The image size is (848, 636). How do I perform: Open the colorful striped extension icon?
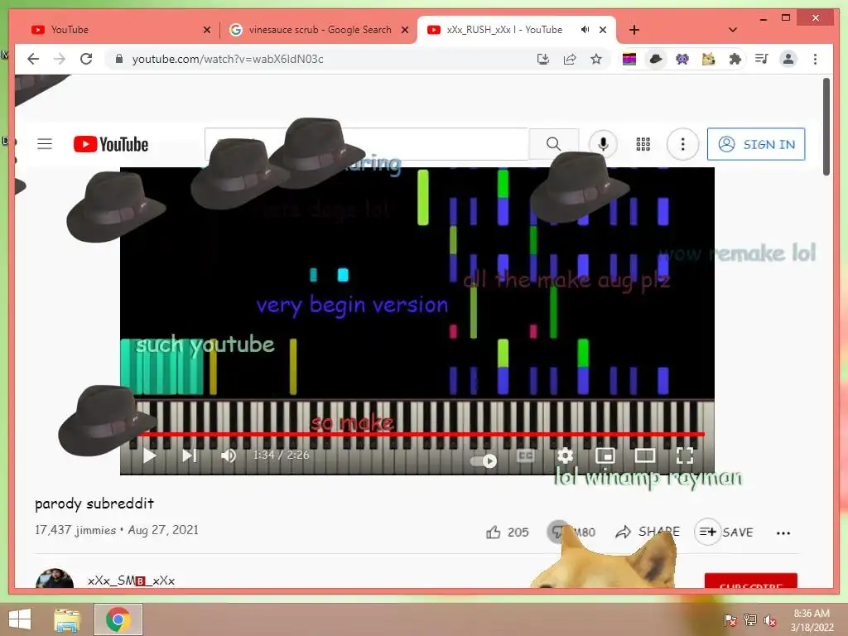[629, 59]
